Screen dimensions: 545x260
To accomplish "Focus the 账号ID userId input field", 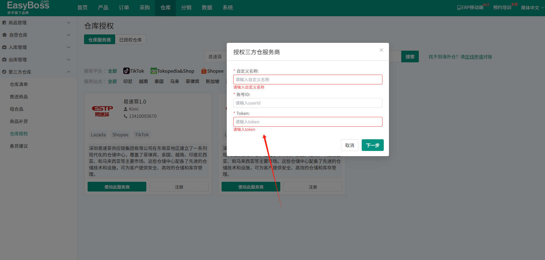I will pyautogui.click(x=308, y=103).
